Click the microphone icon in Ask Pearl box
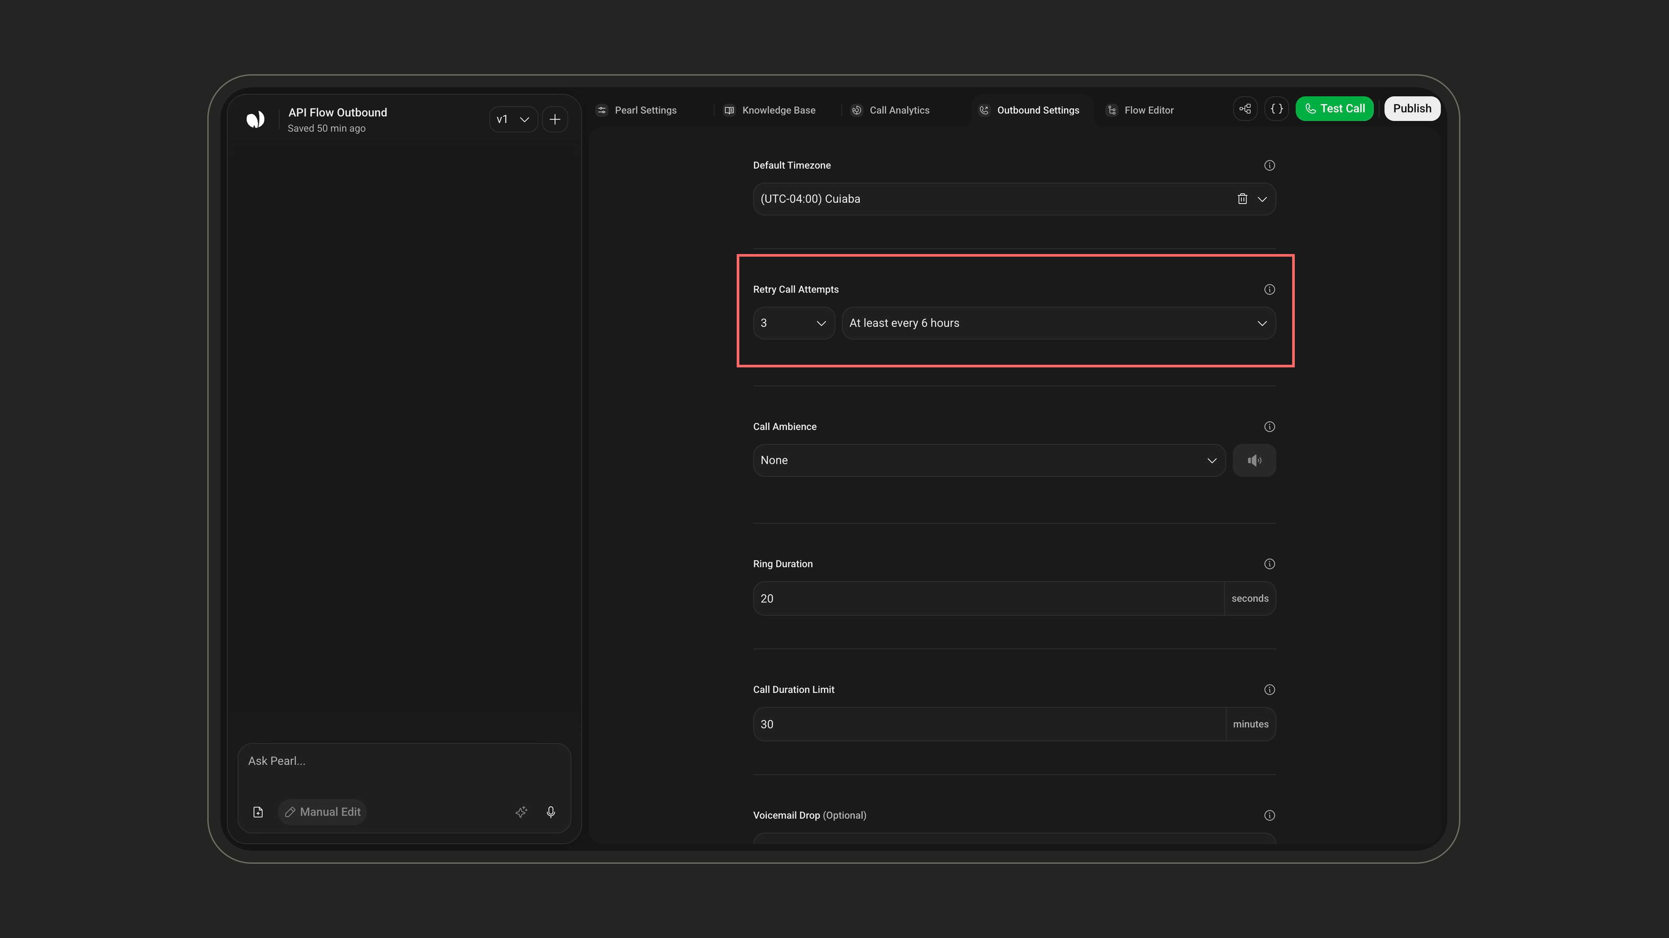Screen dimensions: 1669x938 point(551,812)
